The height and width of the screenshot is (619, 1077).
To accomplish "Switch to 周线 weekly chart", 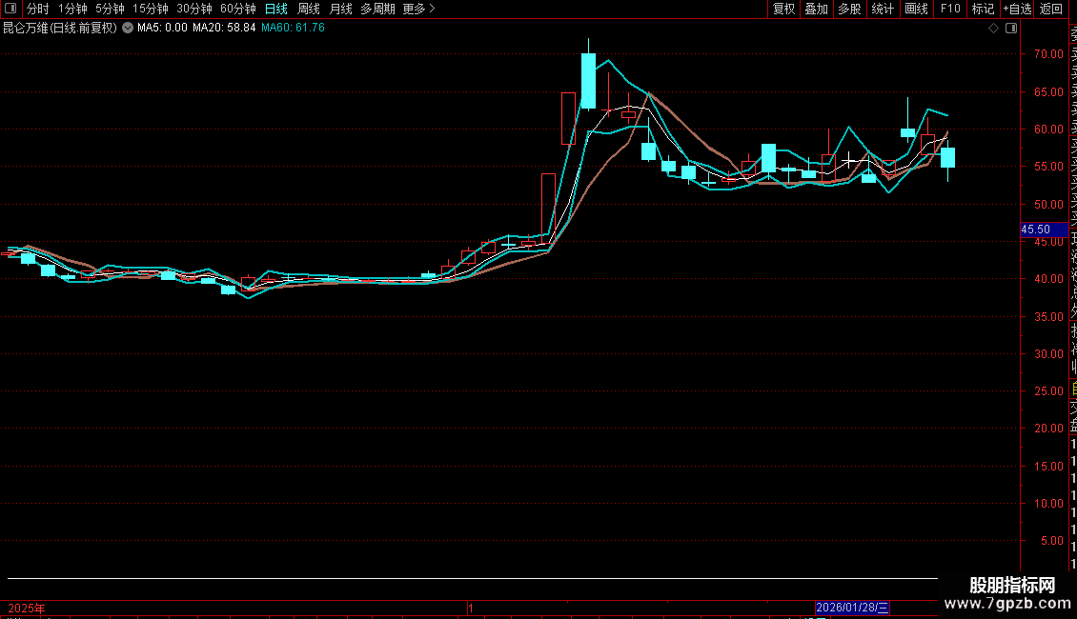I will pyautogui.click(x=309, y=9).
